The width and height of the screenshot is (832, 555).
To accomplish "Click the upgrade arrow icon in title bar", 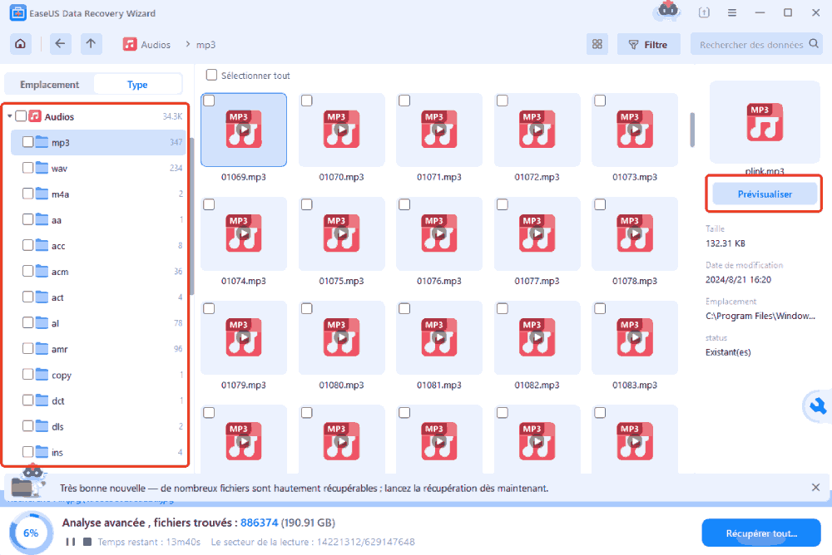I will pyautogui.click(x=704, y=12).
